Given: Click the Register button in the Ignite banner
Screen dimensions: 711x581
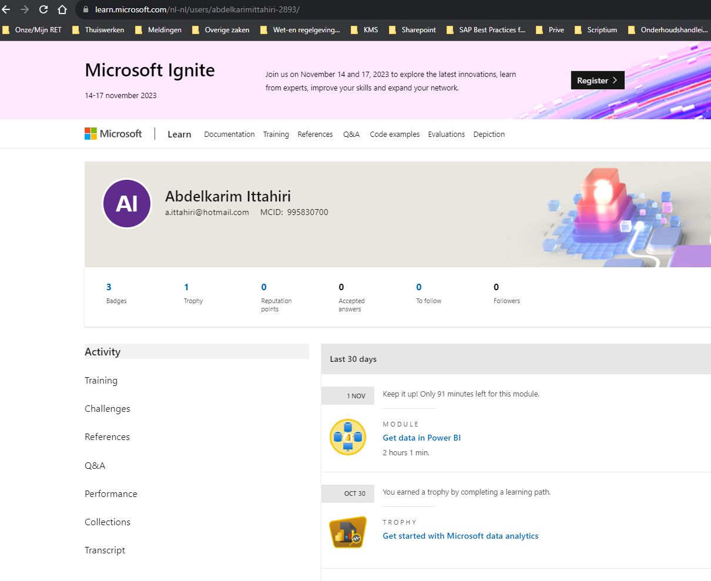Looking at the screenshot, I should point(598,80).
